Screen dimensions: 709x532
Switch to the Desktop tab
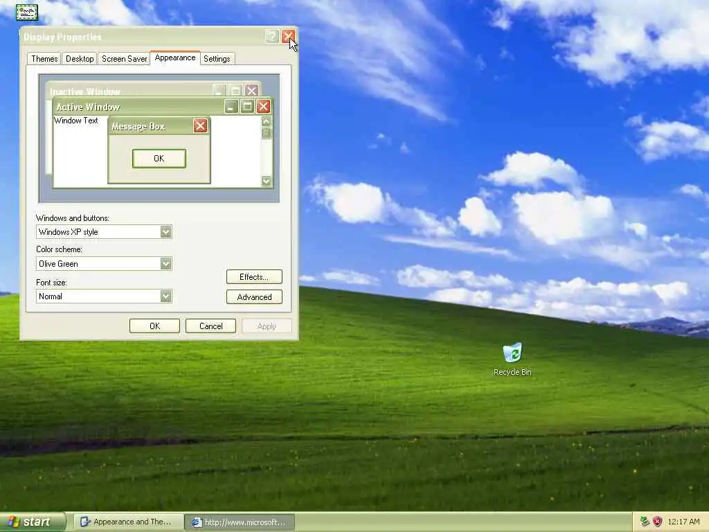coord(80,59)
